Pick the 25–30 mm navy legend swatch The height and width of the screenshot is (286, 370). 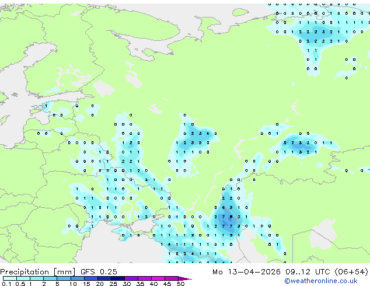point(118,278)
